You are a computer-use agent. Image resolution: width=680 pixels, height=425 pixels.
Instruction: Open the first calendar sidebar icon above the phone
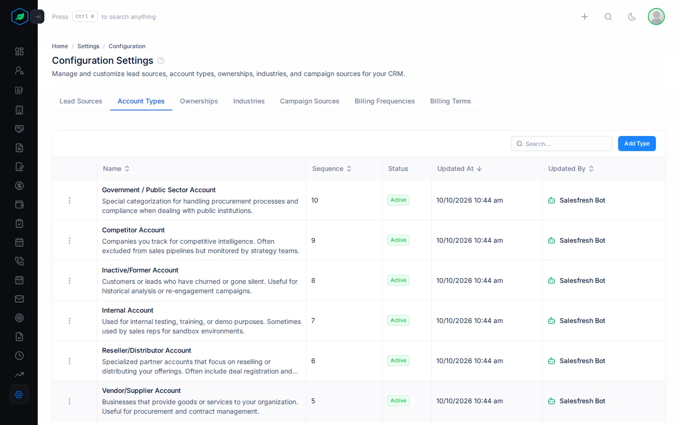coord(19,242)
